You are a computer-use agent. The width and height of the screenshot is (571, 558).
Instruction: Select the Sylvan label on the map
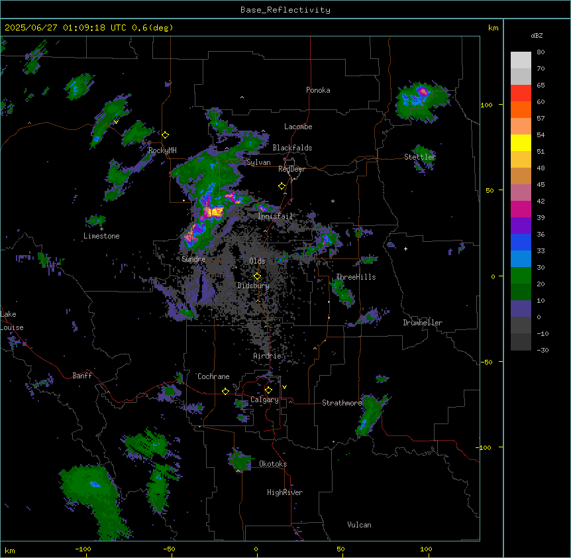(x=258, y=162)
